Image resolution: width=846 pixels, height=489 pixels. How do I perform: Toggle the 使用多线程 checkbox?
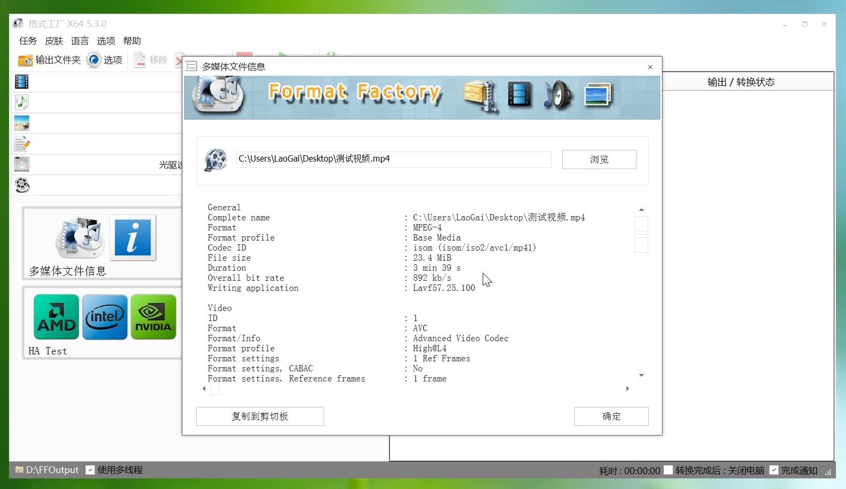pyautogui.click(x=90, y=470)
